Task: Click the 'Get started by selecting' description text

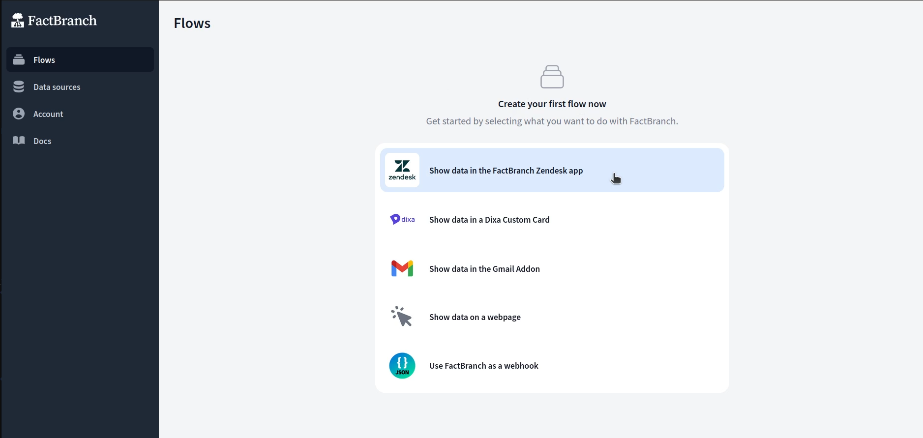Action: (552, 121)
